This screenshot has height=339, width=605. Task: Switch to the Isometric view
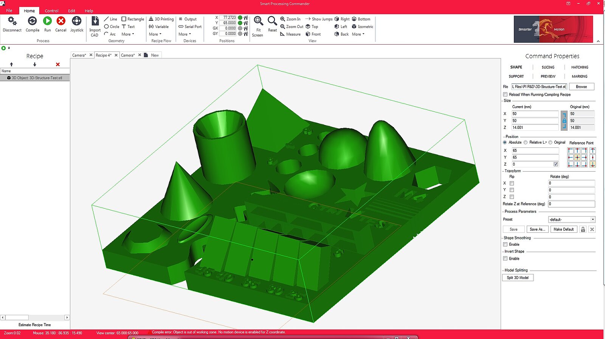pyautogui.click(x=363, y=26)
